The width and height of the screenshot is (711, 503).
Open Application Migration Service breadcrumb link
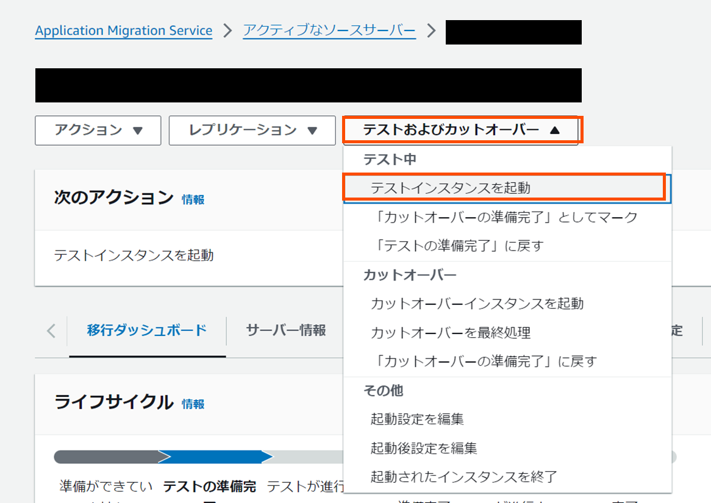[124, 30]
